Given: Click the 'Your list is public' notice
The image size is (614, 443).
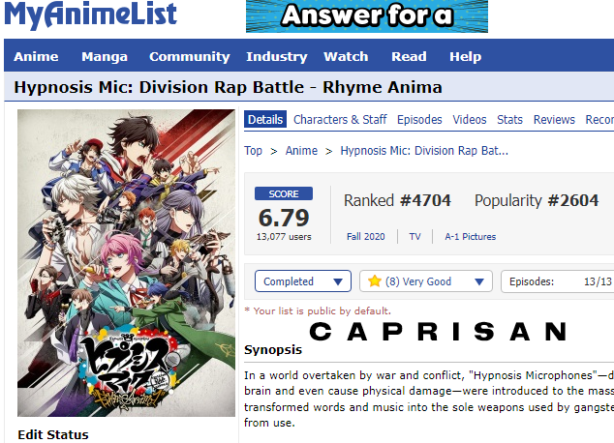Looking at the screenshot, I should (x=318, y=310).
